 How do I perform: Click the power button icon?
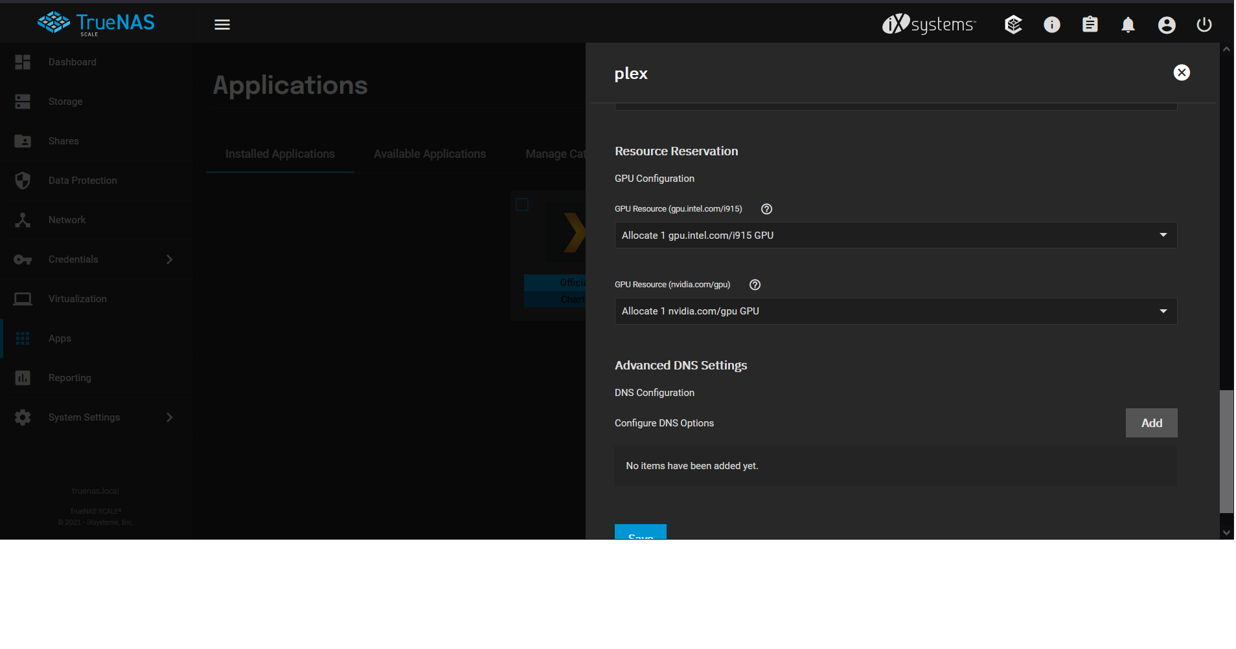[1204, 25]
